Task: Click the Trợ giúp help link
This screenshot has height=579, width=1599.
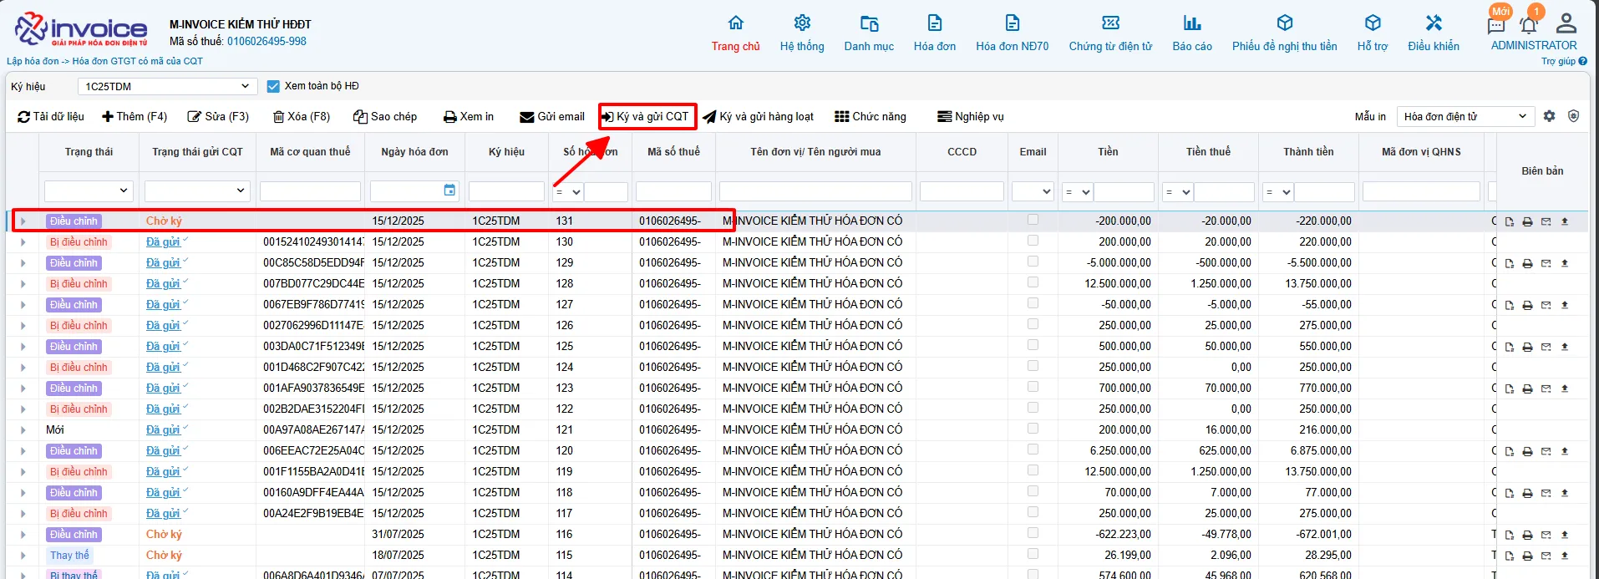Action: [x=1564, y=61]
